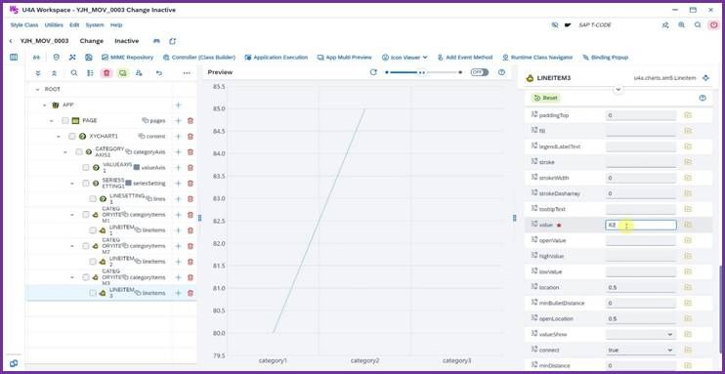Image resolution: width=725 pixels, height=374 pixels.
Task: Toggle the OFF switch in Preview header
Action: [480, 72]
